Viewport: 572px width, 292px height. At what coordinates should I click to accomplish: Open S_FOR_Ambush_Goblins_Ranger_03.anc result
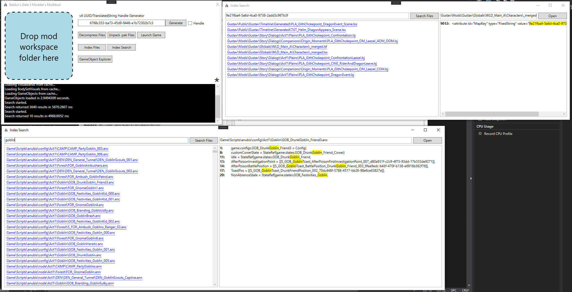tap(66, 227)
